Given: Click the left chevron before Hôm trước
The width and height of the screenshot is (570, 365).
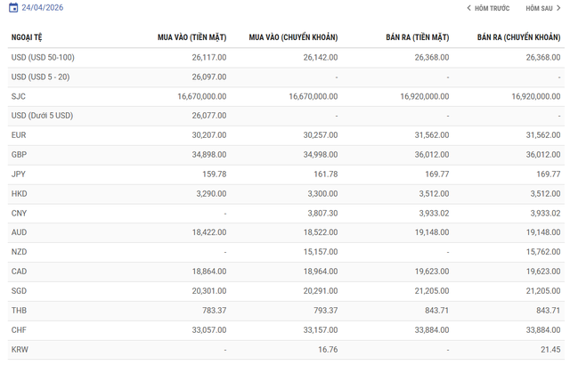Looking at the screenshot, I should [x=468, y=8].
